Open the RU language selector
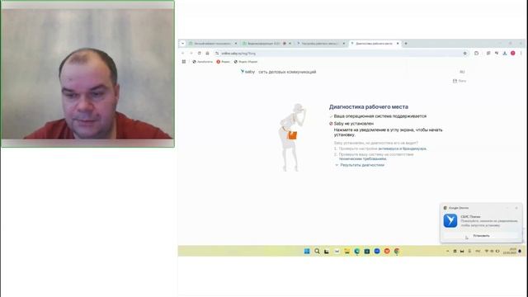 (x=462, y=72)
